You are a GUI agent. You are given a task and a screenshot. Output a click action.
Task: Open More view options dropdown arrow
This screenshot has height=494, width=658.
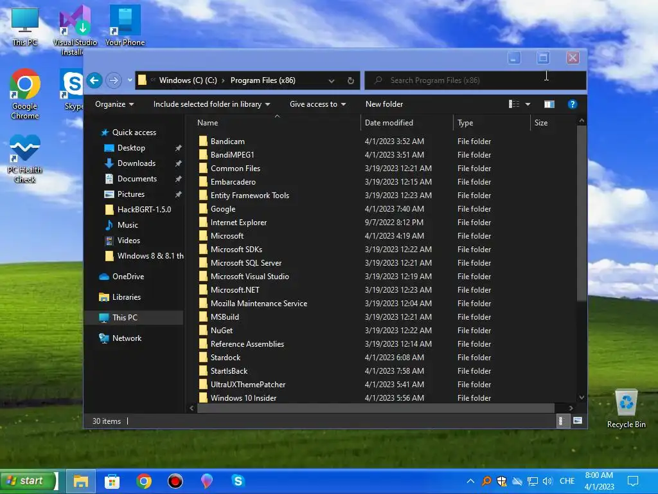click(x=528, y=104)
